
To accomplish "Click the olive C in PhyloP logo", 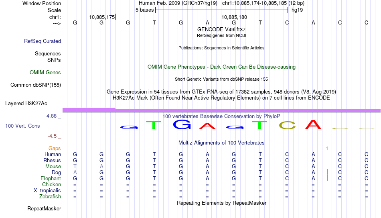I will pos(287,125).
